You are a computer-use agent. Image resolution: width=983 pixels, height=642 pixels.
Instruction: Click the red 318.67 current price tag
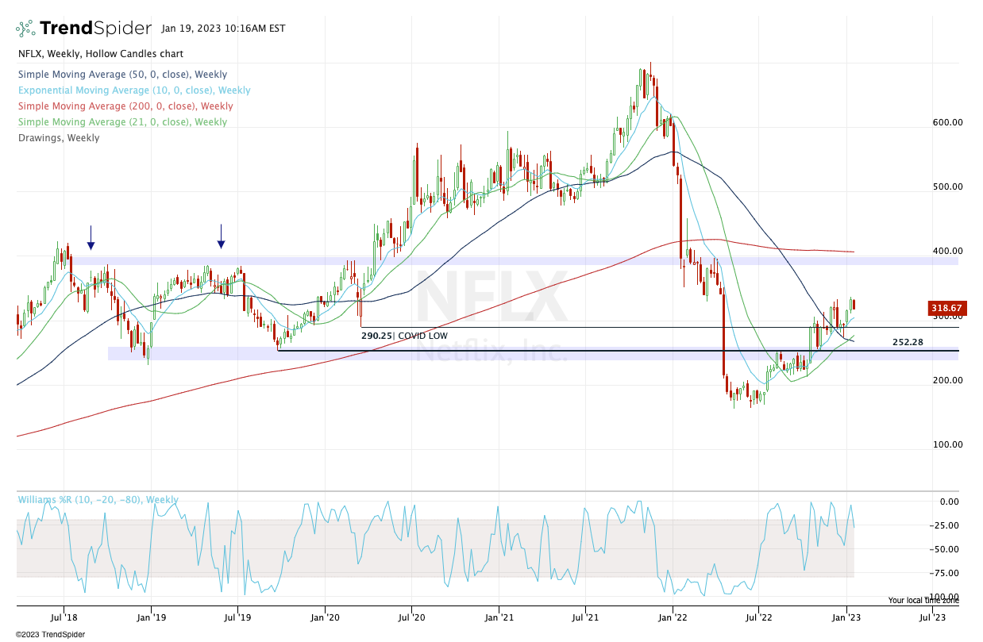[x=945, y=308]
